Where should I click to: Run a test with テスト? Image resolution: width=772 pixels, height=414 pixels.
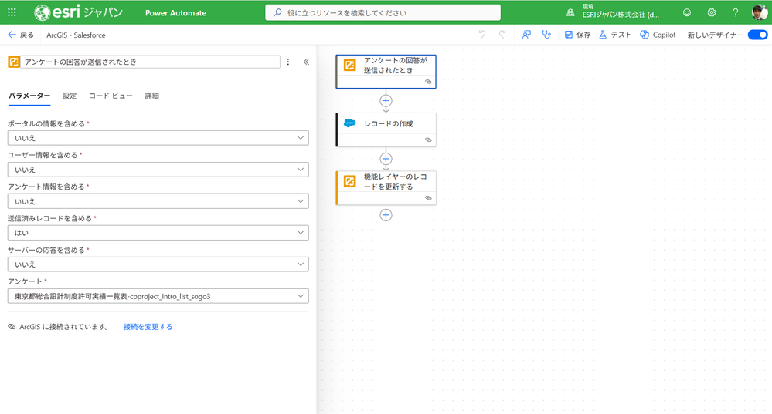click(615, 35)
